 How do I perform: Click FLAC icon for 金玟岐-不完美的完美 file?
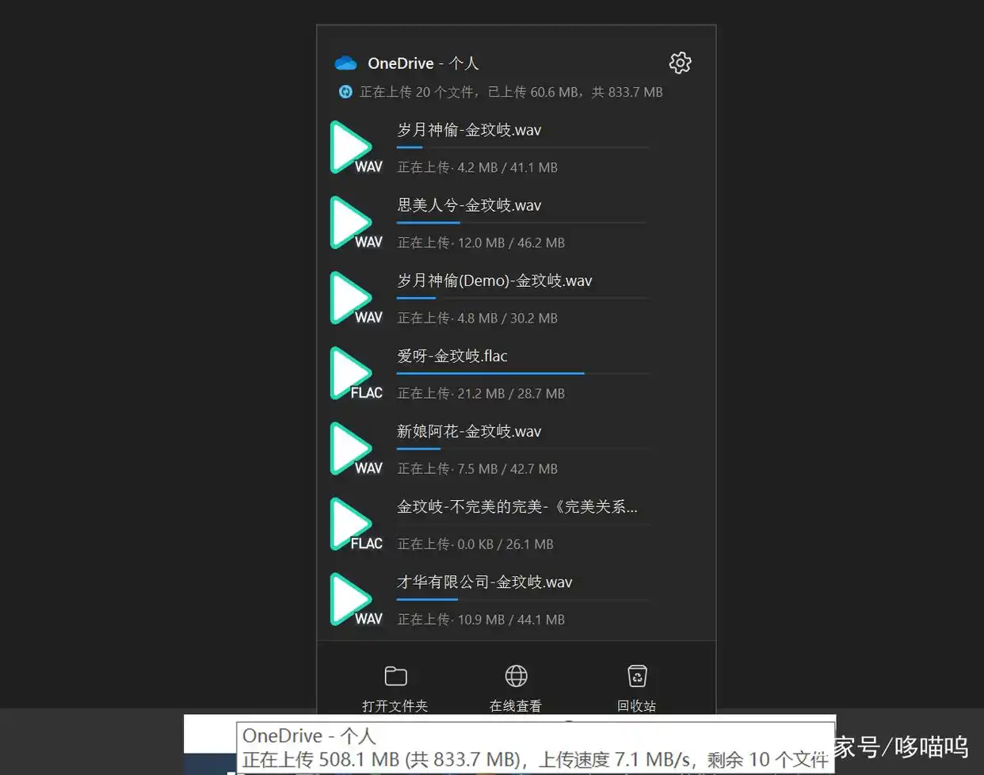click(x=355, y=525)
